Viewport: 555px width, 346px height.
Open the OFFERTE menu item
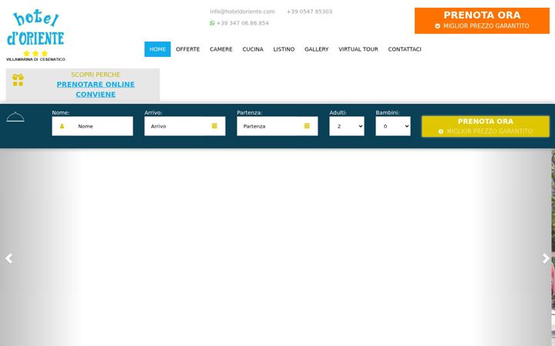tap(188, 49)
